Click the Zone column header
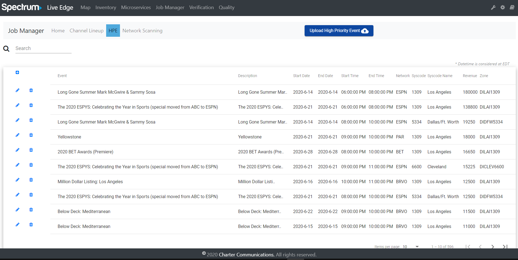 pyautogui.click(x=484, y=76)
